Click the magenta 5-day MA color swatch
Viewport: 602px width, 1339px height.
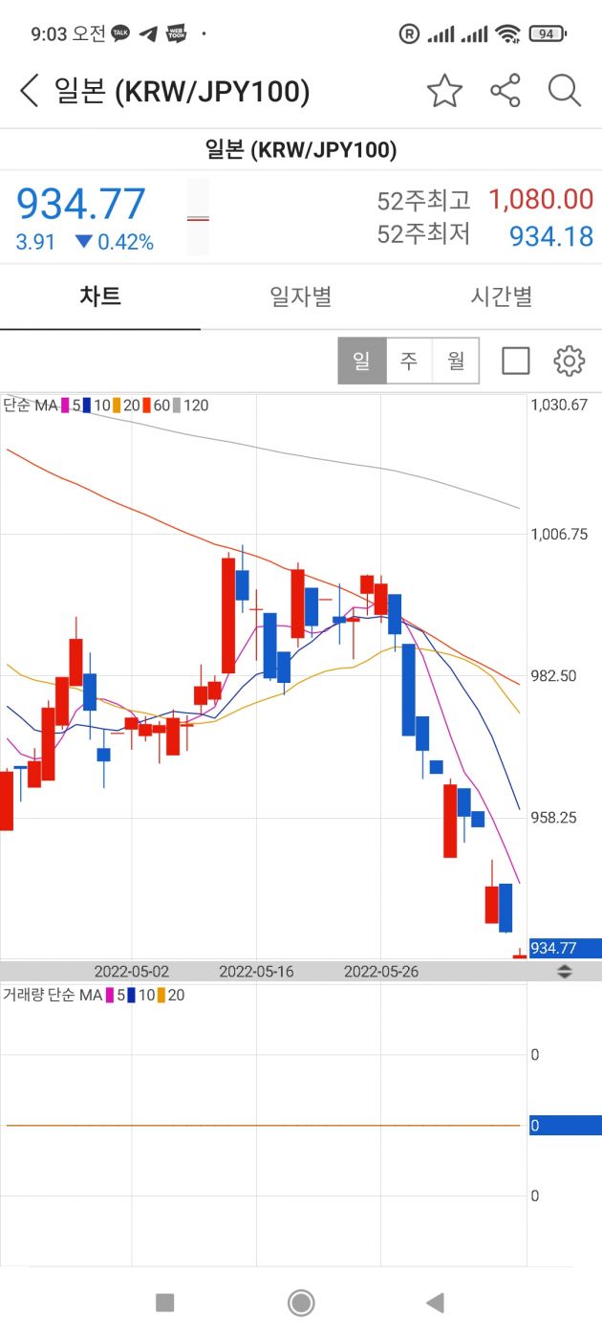click(x=66, y=406)
